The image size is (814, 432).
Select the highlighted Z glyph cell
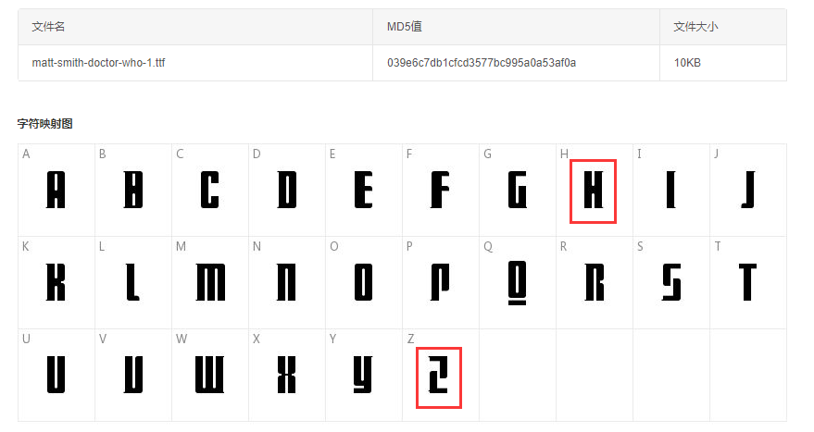coord(439,377)
